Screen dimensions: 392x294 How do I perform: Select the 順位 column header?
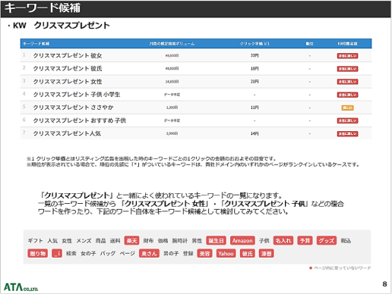click(x=309, y=44)
